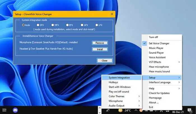Expand the Interface Language submenu
Viewport: 196px width, 114px height.
point(162,82)
